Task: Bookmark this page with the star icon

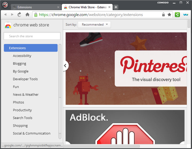Action: (169, 15)
